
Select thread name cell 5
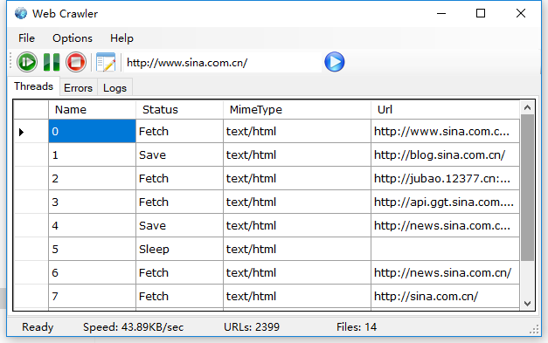92,249
